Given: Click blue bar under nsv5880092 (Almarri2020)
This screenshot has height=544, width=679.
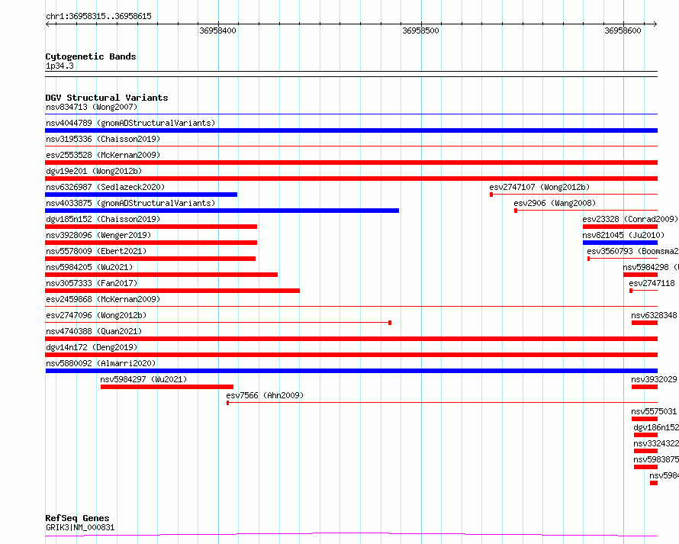Looking at the screenshot, I should 351,371.
